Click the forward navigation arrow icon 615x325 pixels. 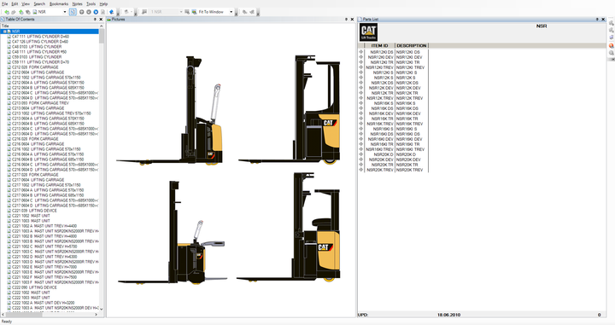pyautogui.click(x=14, y=12)
